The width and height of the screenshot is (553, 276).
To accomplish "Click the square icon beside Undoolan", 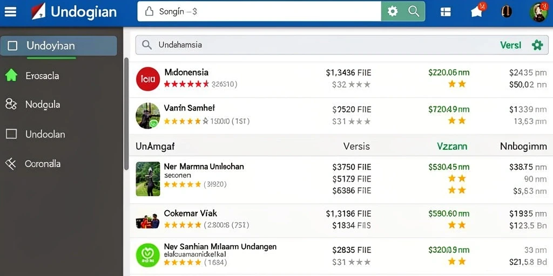I will pos(11,134).
